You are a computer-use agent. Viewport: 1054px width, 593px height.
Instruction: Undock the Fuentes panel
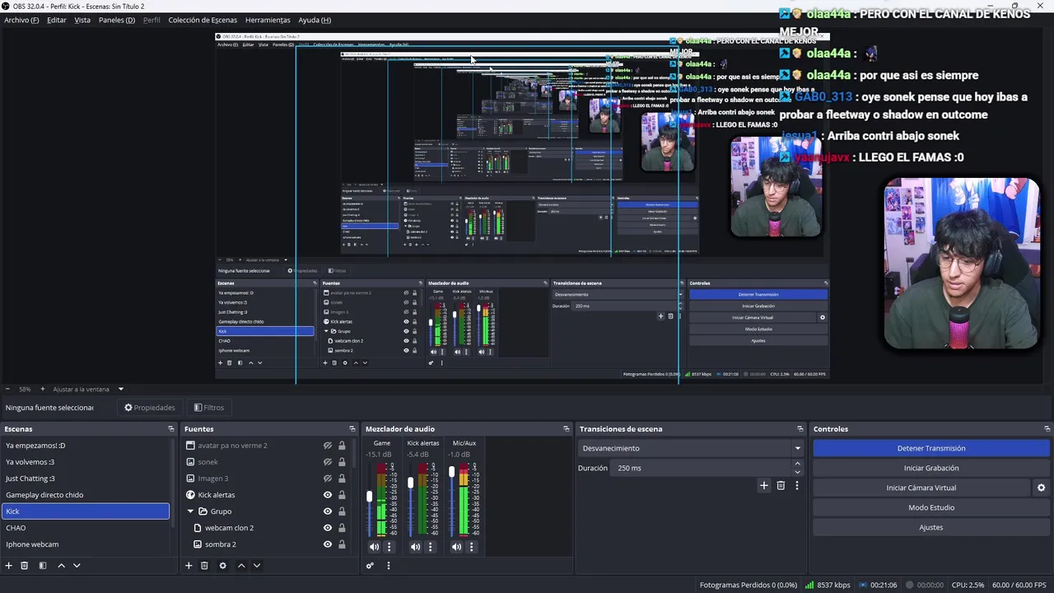(352, 429)
